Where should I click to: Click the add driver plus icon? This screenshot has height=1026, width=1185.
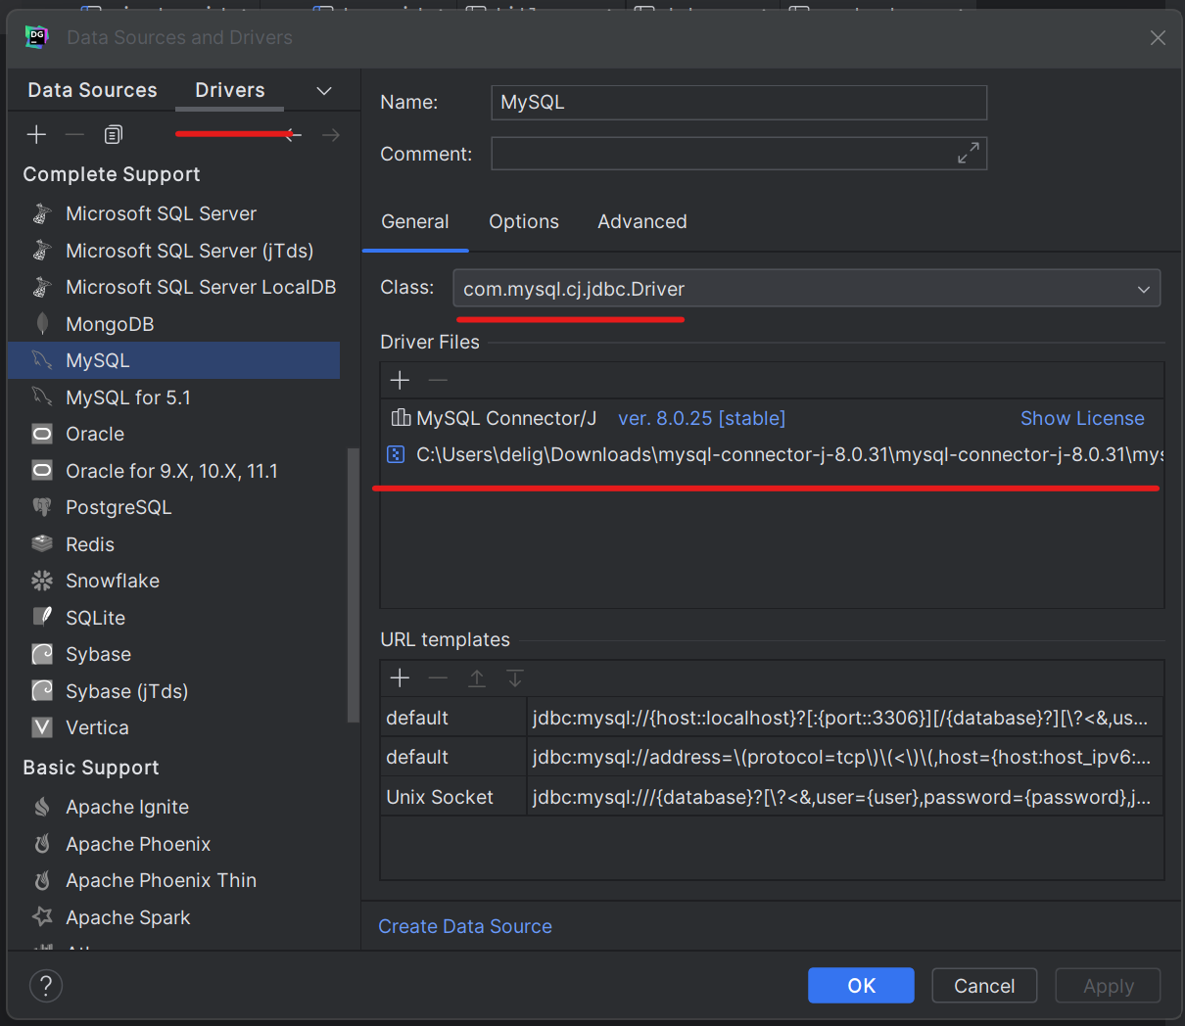pyautogui.click(x=36, y=134)
